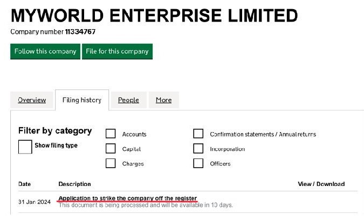Screen dimensions: 364x221
Task: Click the Date column header
Action: tap(25, 184)
